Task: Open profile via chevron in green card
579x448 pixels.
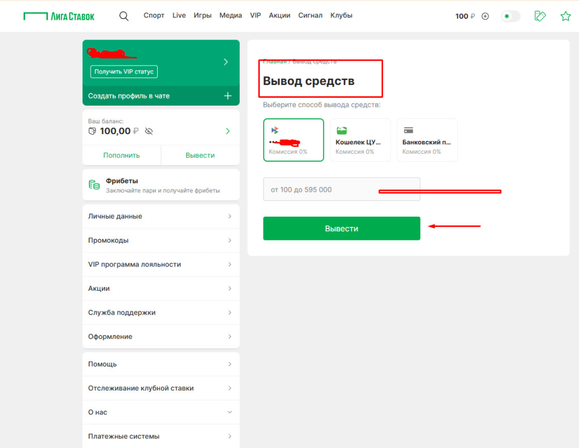Action: [x=226, y=62]
